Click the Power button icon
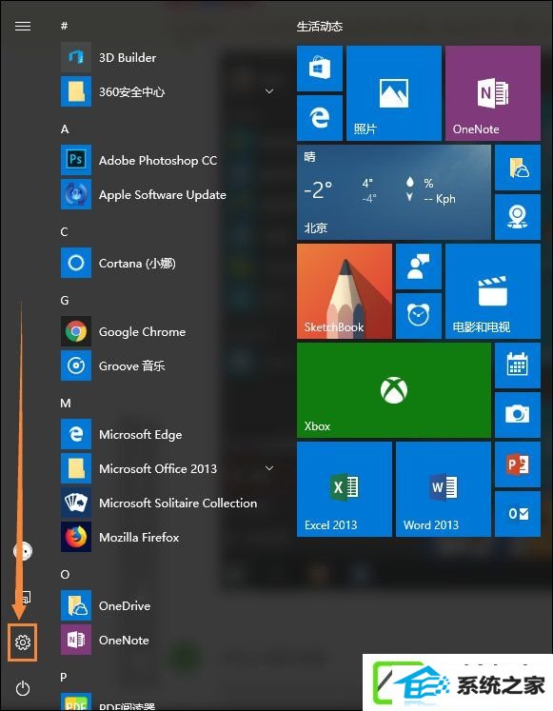Viewport: 553px width, 711px height. click(x=23, y=689)
